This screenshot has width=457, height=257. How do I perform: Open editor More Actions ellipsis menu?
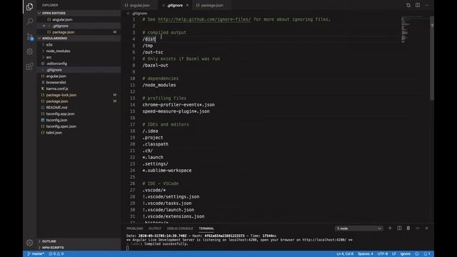(427, 5)
